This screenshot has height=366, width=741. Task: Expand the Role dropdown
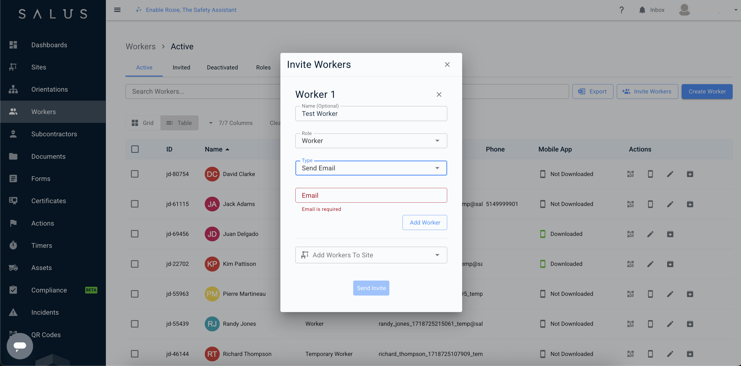pos(371,141)
